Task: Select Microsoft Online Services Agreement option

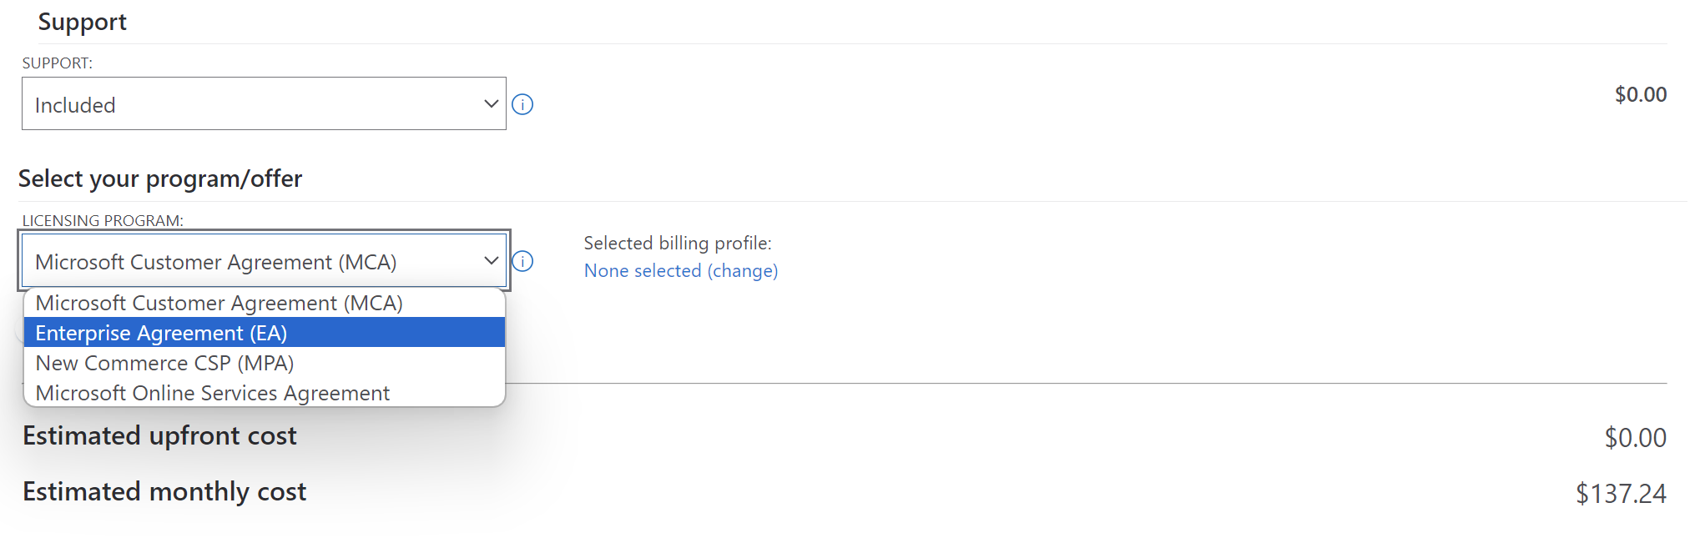Action: 212,393
